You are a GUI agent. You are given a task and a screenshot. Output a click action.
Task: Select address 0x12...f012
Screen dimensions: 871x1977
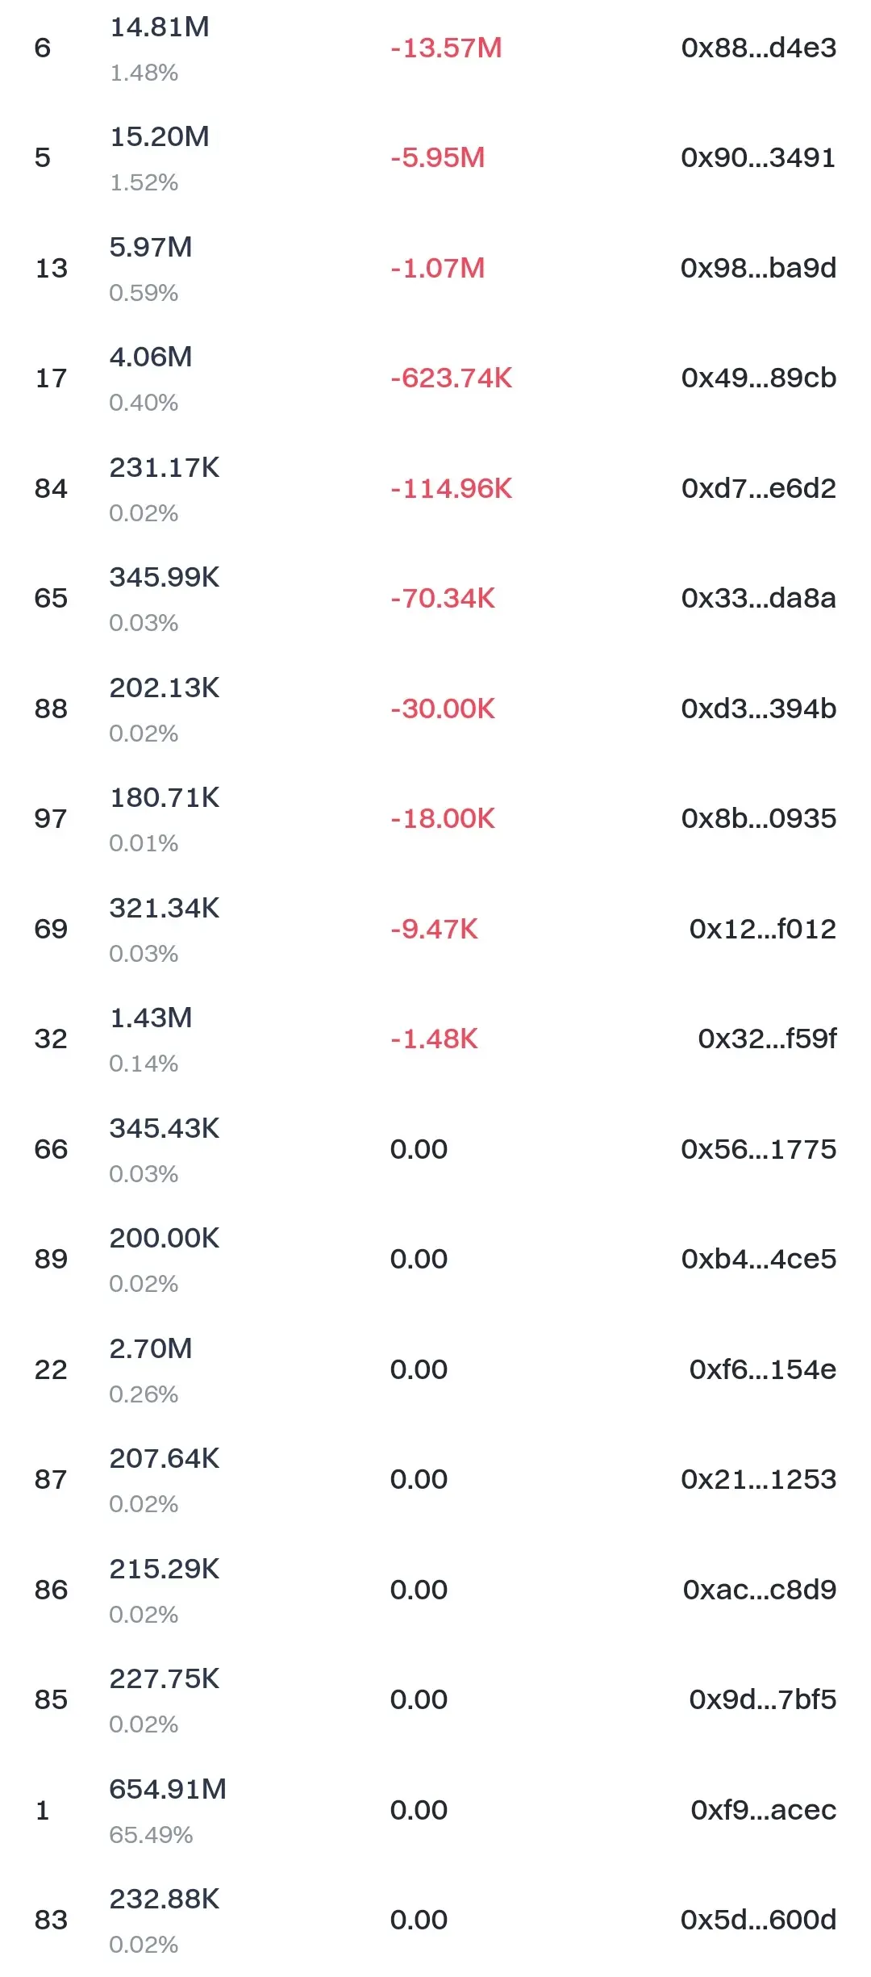(762, 929)
